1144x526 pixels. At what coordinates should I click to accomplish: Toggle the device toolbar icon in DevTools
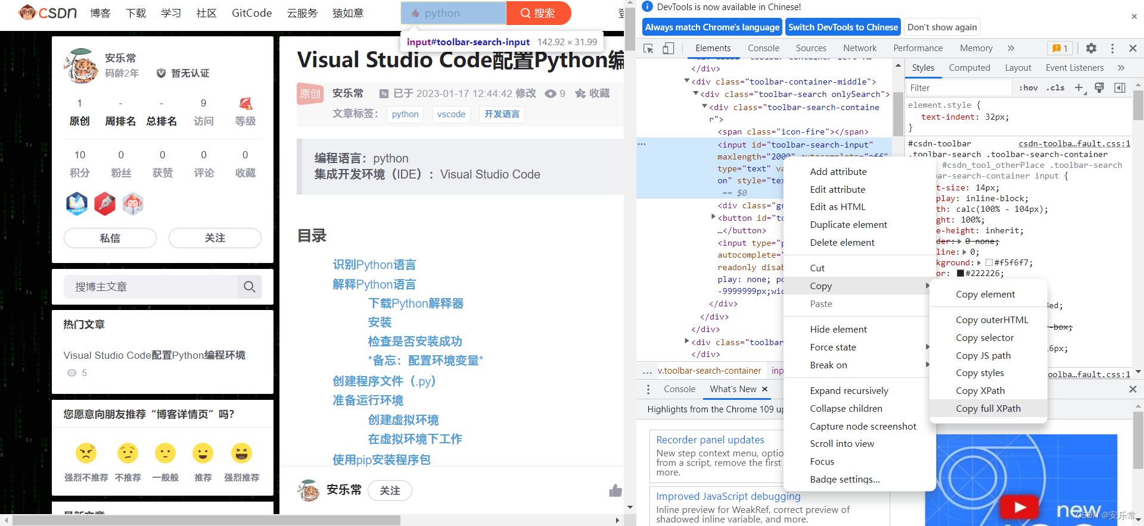tap(669, 48)
